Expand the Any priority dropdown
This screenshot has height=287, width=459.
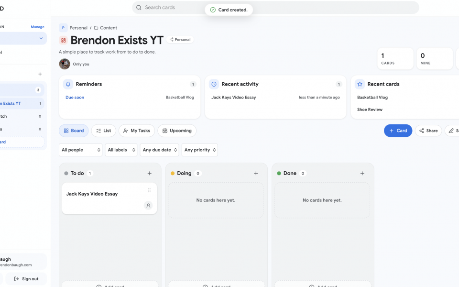(199, 150)
